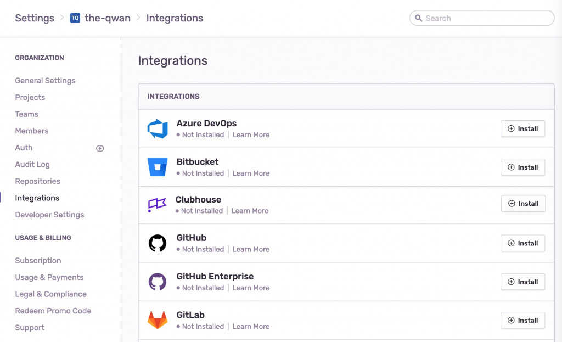Open Learn More for Azure DevOps
Viewport: 562px width, 342px height.
tap(251, 135)
